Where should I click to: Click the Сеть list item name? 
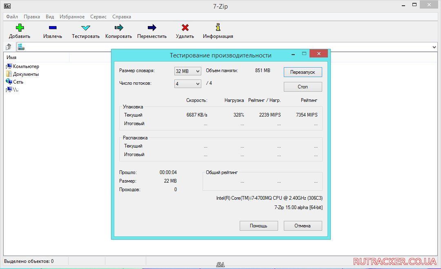(18, 82)
